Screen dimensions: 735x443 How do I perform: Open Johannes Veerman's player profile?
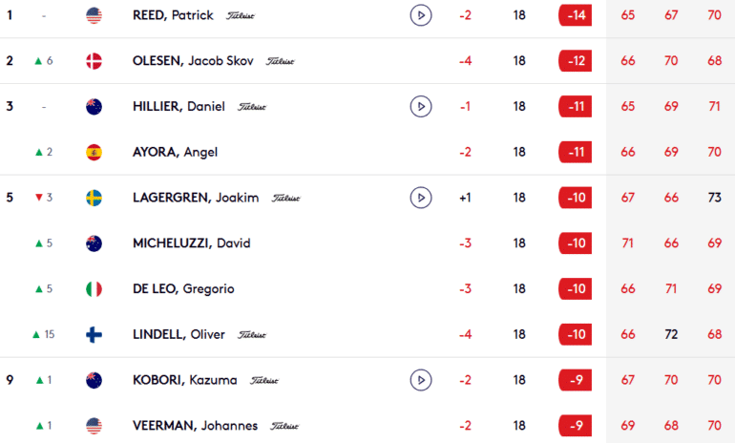pyautogui.click(x=198, y=426)
